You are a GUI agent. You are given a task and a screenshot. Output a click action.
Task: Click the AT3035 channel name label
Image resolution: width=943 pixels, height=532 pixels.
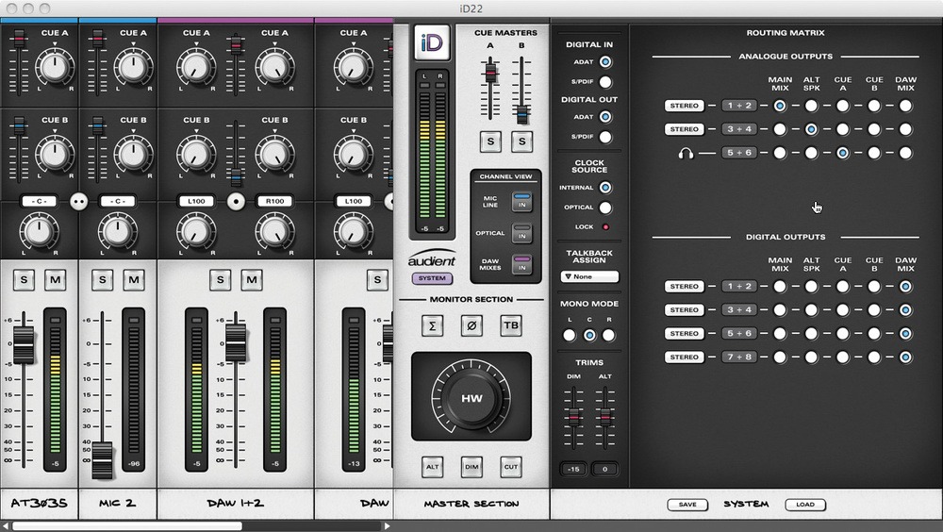(39, 503)
